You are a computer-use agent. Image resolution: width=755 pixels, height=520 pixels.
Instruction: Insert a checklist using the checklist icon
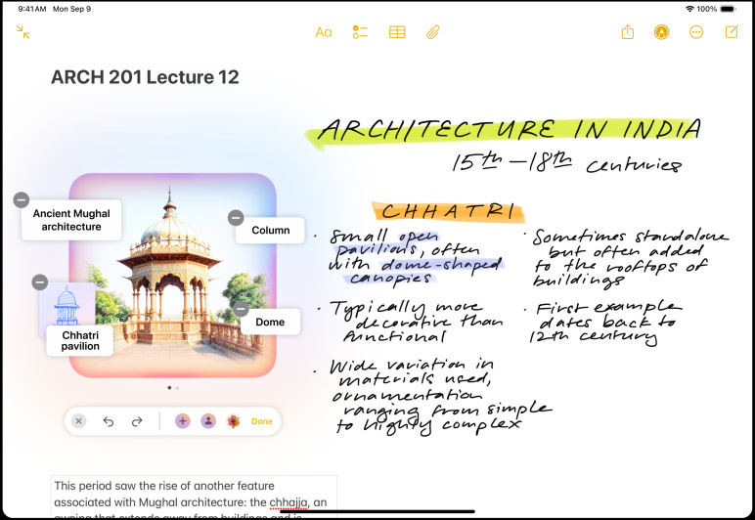click(x=360, y=32)
